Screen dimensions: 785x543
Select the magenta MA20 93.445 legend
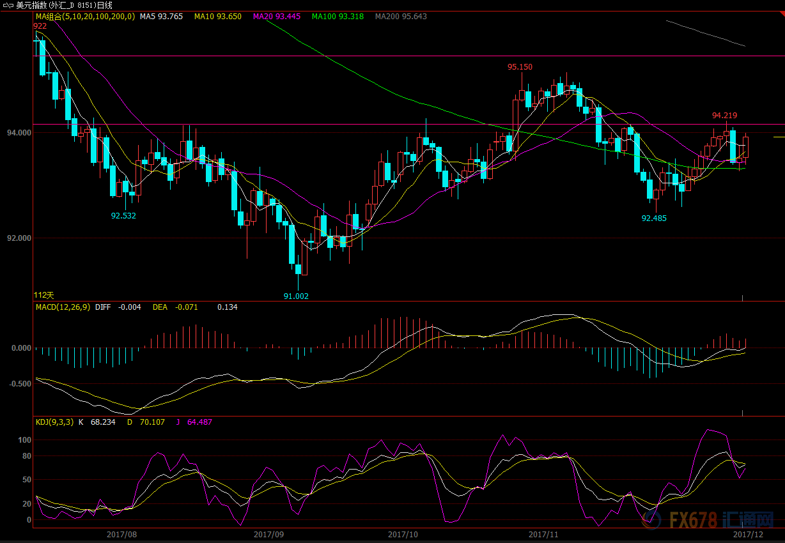pyautogui.click(x=277, y=16)
